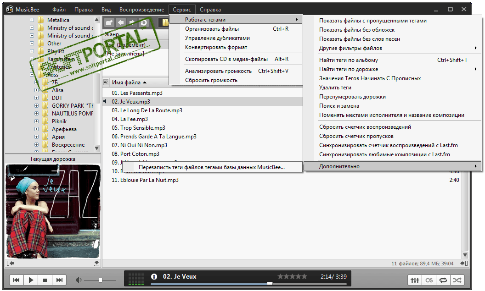Select Сбросить громкость
Viewport: 485px width, 291px height.
tap(236, 80)
